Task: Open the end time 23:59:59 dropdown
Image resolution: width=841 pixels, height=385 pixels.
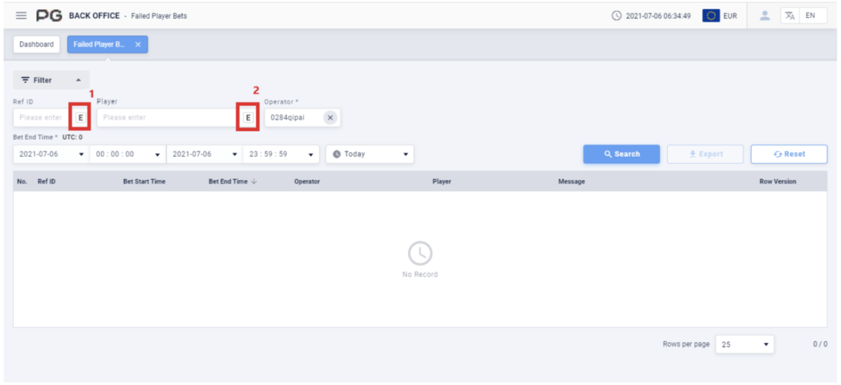Action: pos(281,154)
